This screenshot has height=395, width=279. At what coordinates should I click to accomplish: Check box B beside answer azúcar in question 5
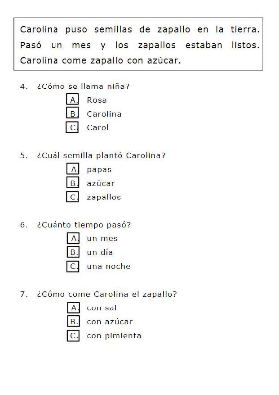pos(73,183)
